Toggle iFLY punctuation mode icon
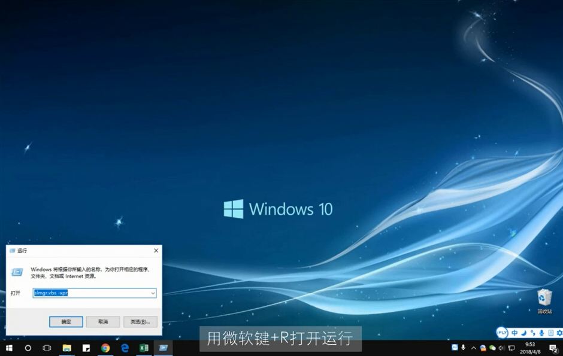 533,333
